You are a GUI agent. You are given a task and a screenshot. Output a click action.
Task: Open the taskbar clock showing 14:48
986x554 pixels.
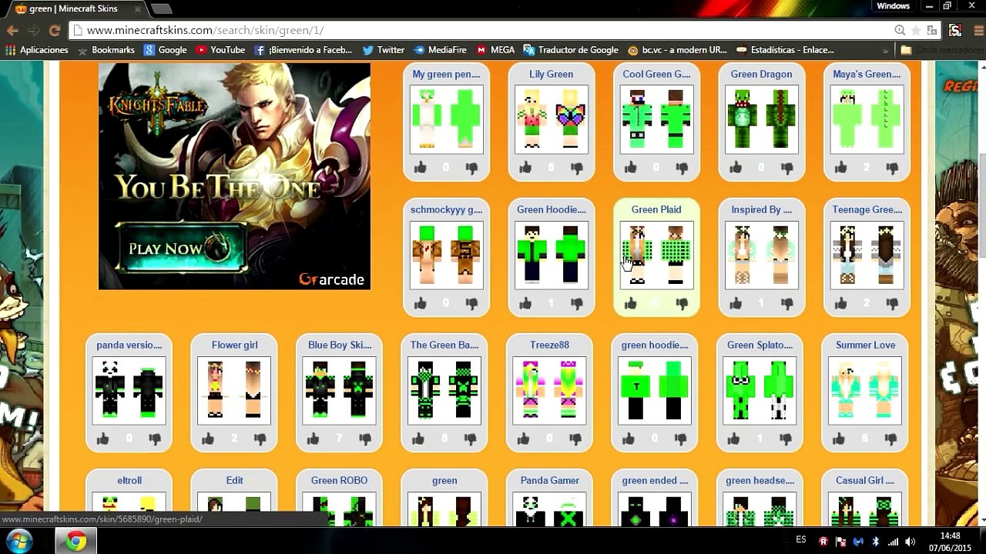[x=950, y=542]
